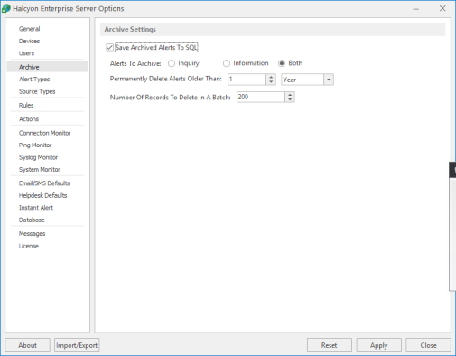Open Ping Monitor settings
The height and width of the screenshot is (356, 456).
(x=35, y=145)
